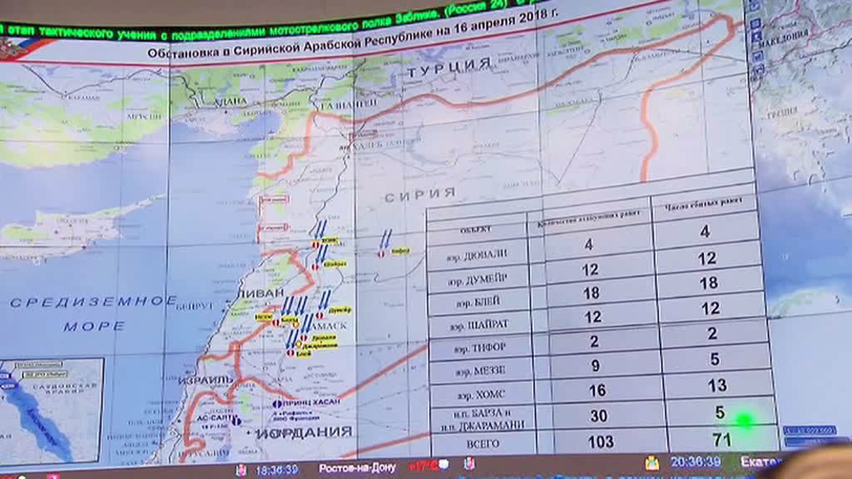Image resolution: width=852 pixels, height=479 pixels.
Task: Click the weather icon beside +17°C
Action: coord(443,464)
